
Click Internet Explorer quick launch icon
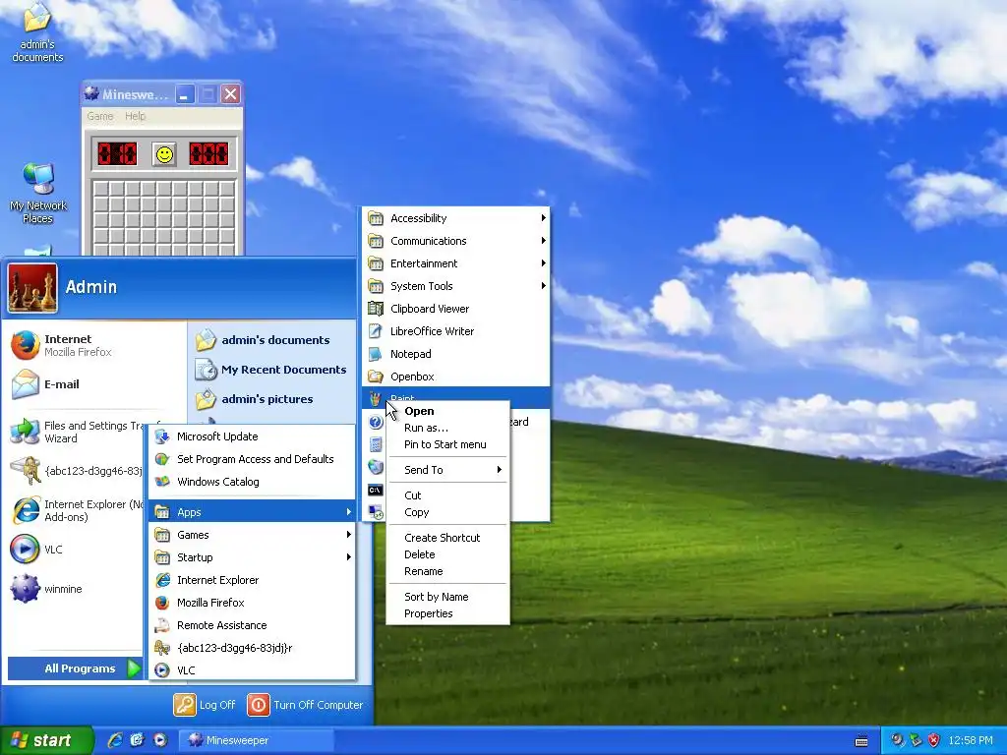(114, 740)
